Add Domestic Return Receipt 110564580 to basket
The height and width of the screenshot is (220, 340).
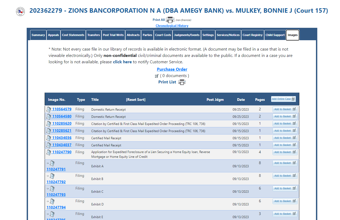[285, 116]
